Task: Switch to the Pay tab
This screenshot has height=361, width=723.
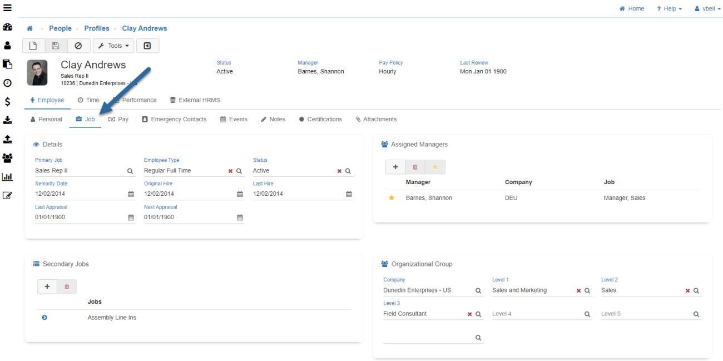Action: coord(118,119)
